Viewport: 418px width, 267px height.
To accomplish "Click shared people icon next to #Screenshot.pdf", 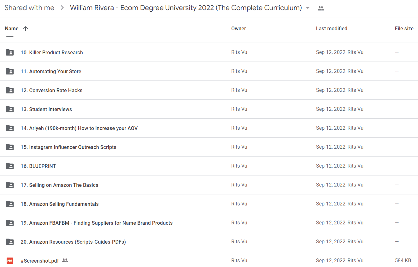I will pos(65,260).
